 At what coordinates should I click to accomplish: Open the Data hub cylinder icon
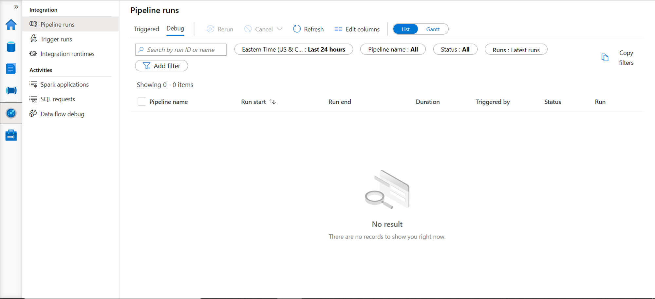11,47
